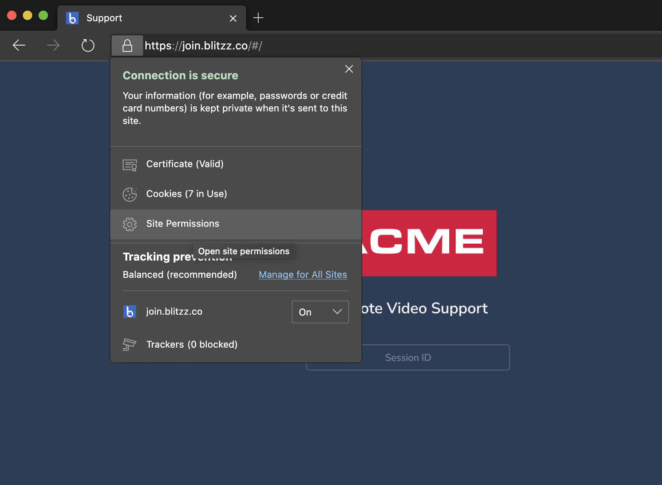Viewport: 662px width, 485px height.
Task: Click the Balanced (recommended) text
Action: point(180,275)
